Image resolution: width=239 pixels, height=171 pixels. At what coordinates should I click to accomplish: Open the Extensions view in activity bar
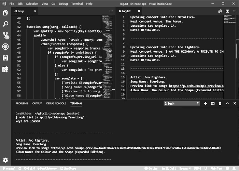[x=5, y=58]
